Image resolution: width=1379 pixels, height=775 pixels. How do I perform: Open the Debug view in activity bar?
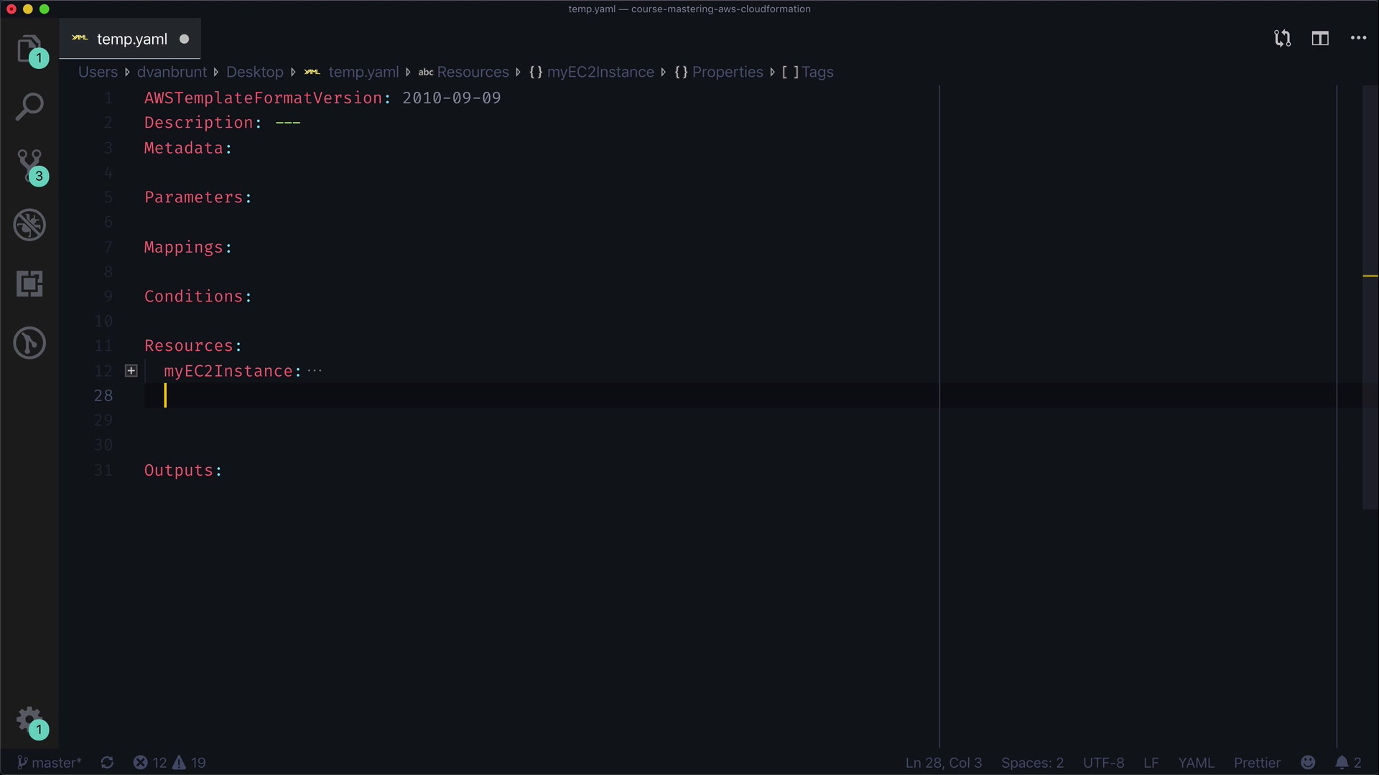point(29,225)
